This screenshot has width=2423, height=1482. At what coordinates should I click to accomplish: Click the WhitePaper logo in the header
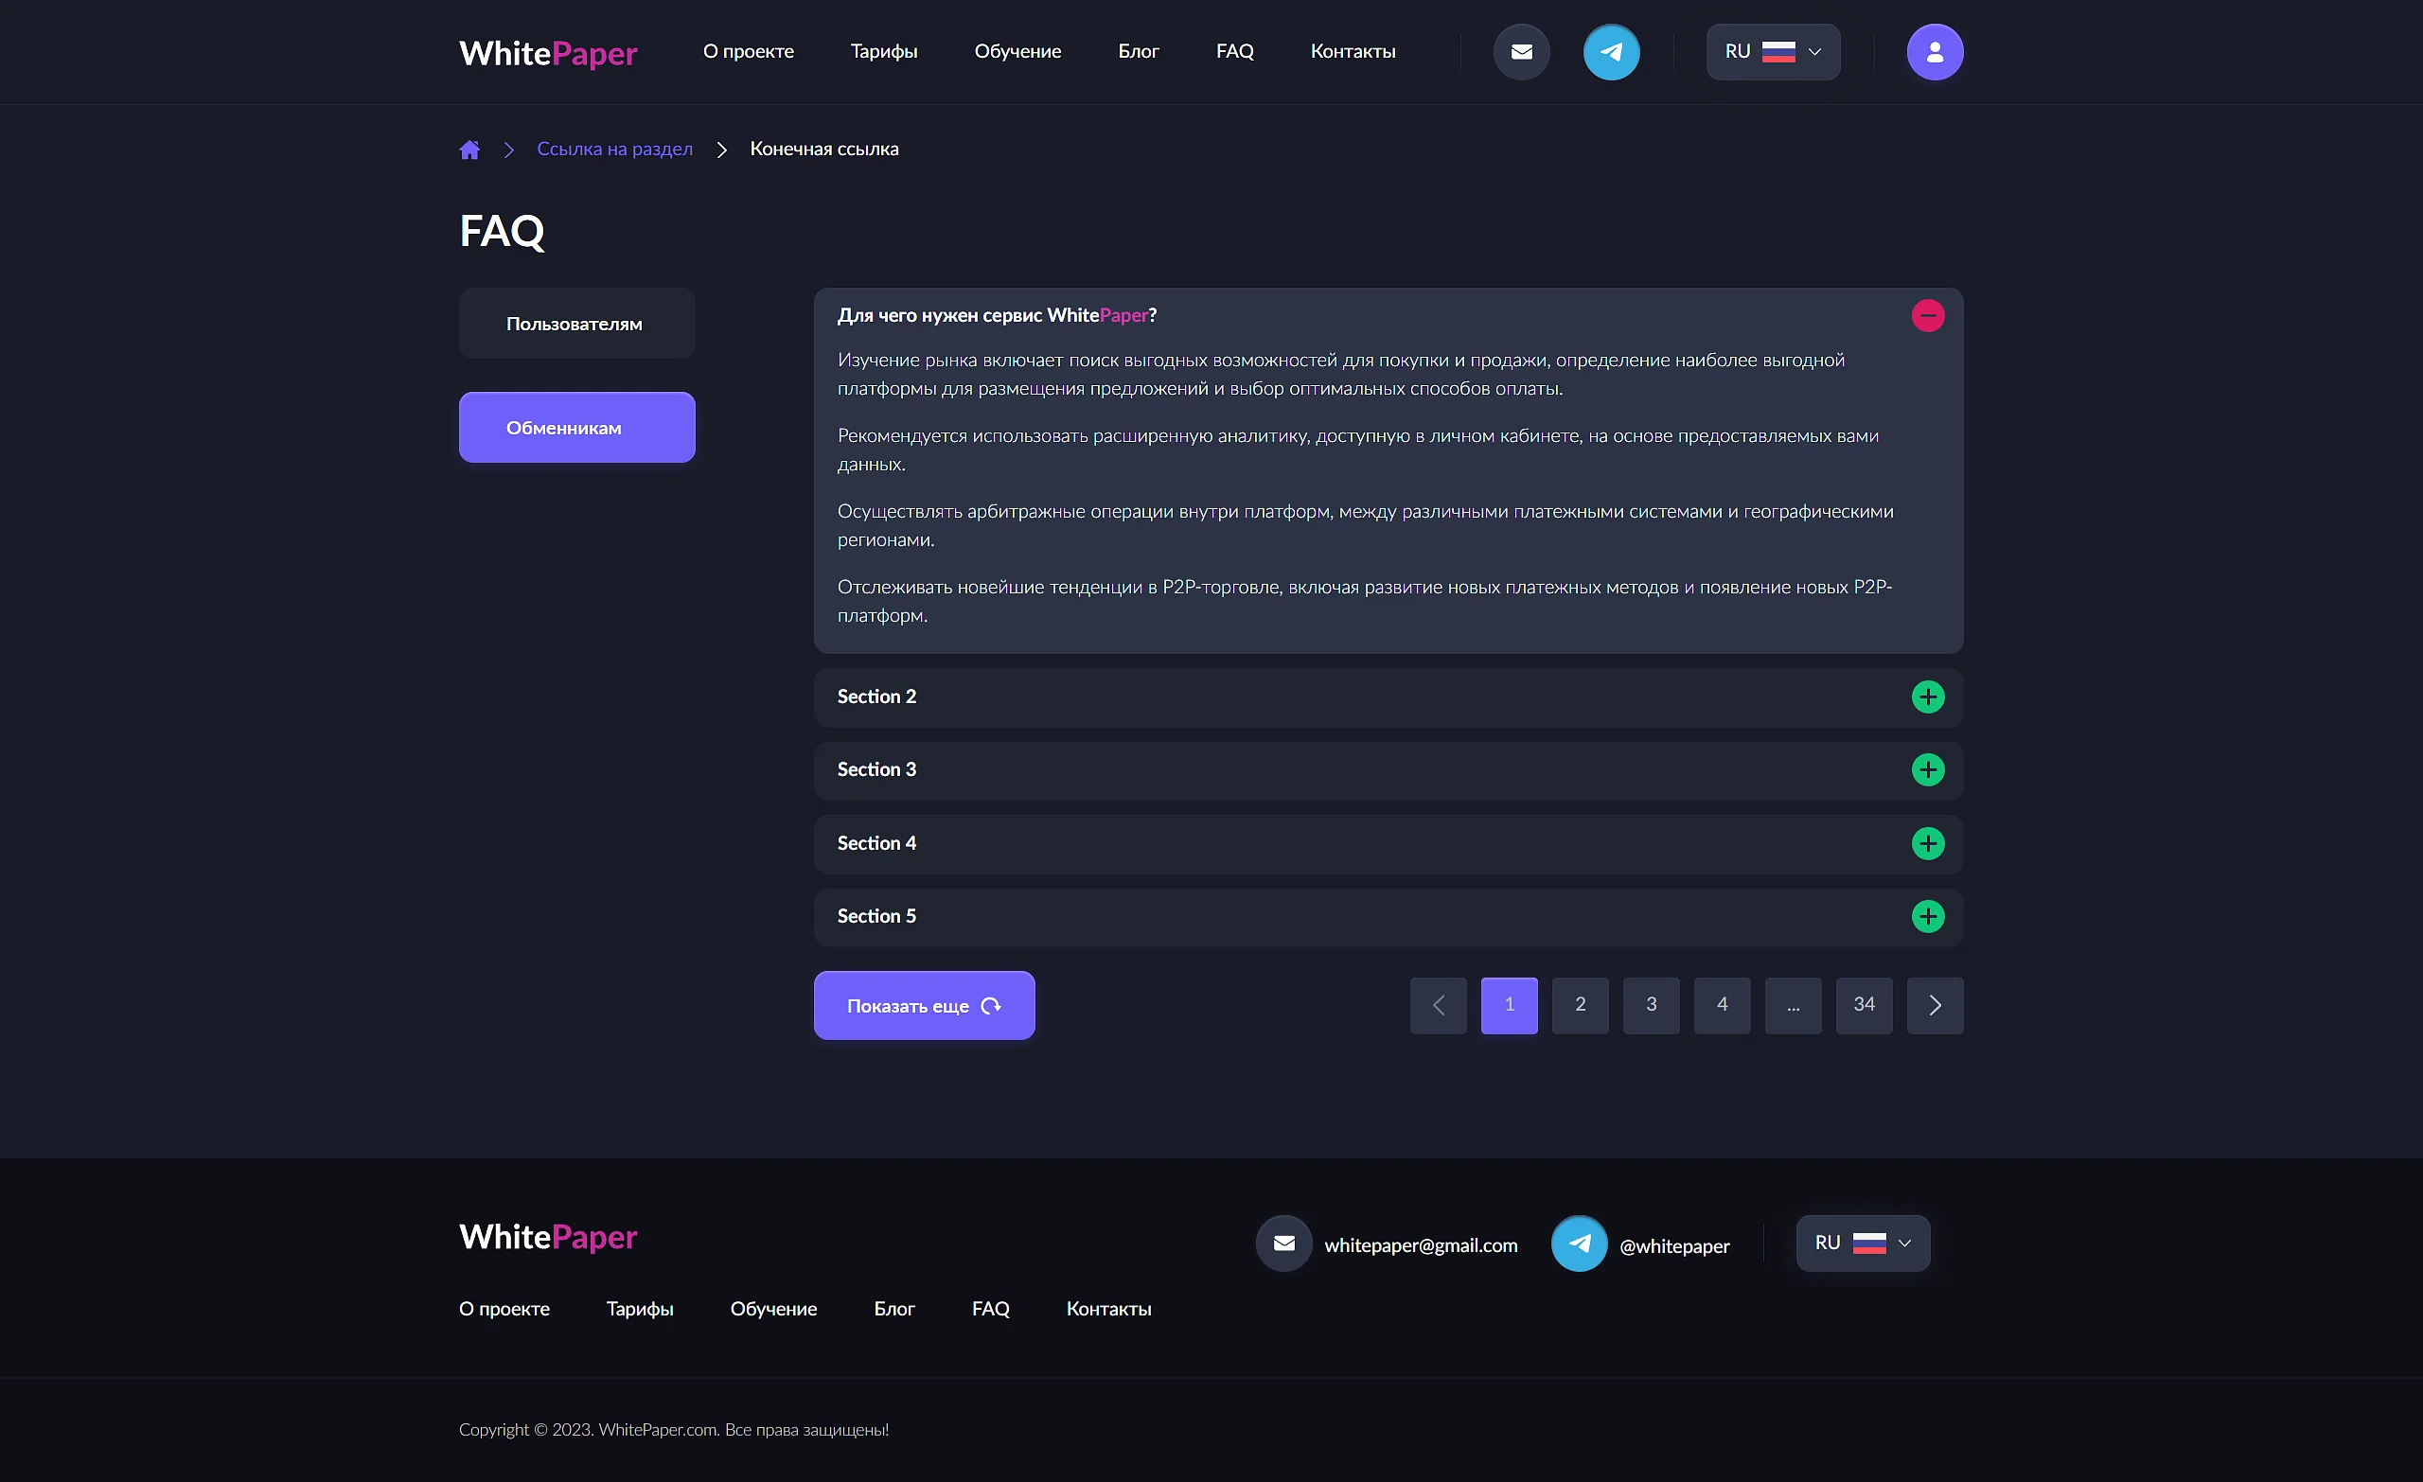(548, 53)
